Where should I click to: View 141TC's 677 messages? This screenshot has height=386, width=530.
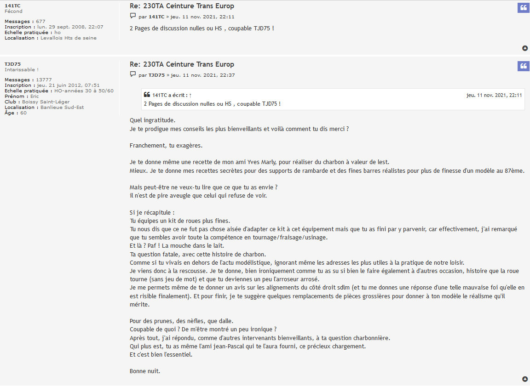point(40,21)
